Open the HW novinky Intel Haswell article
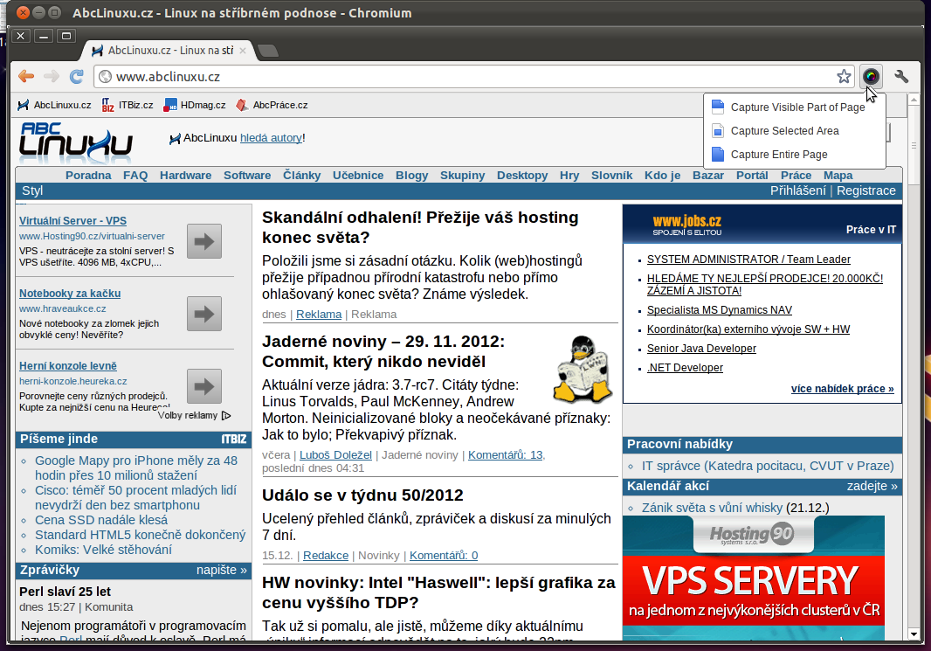 438,592
